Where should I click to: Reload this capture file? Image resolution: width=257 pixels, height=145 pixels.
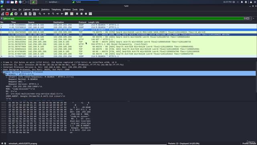point(35,14)
